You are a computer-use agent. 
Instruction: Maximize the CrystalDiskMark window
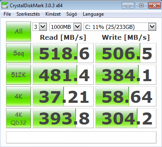[141, 6]
